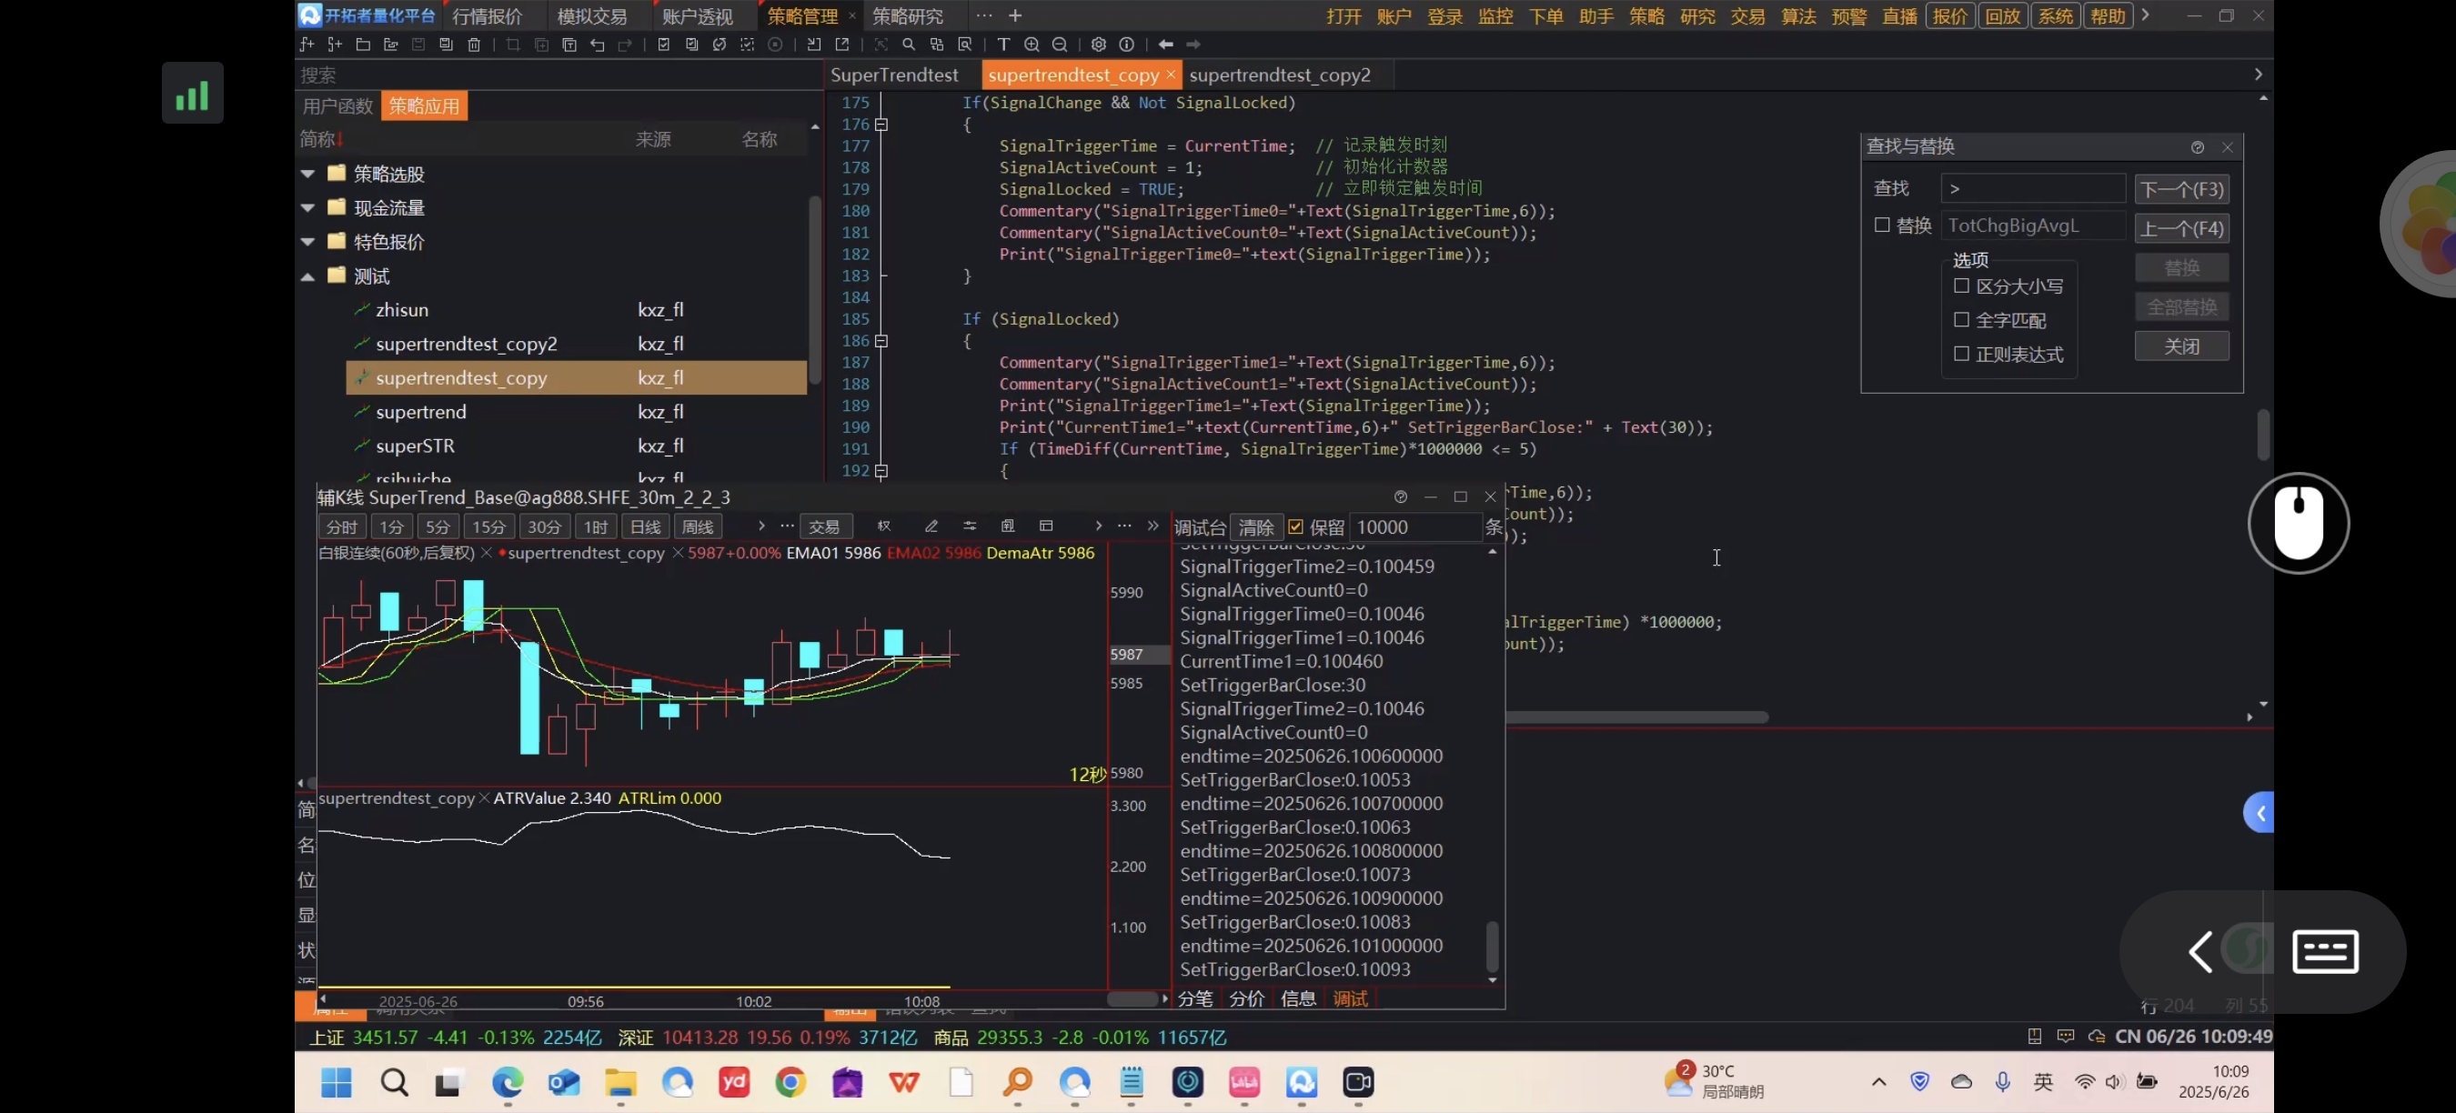This screenshot has height=1113, width=2456.
Task: Click the 查找 search text field
Action: (x=2034, y=188)
